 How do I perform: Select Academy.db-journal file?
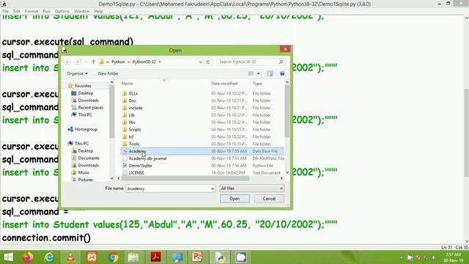point(147,158)
